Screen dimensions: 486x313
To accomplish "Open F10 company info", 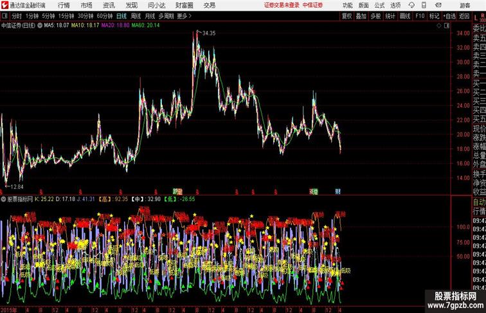I will tap(420, 16).
